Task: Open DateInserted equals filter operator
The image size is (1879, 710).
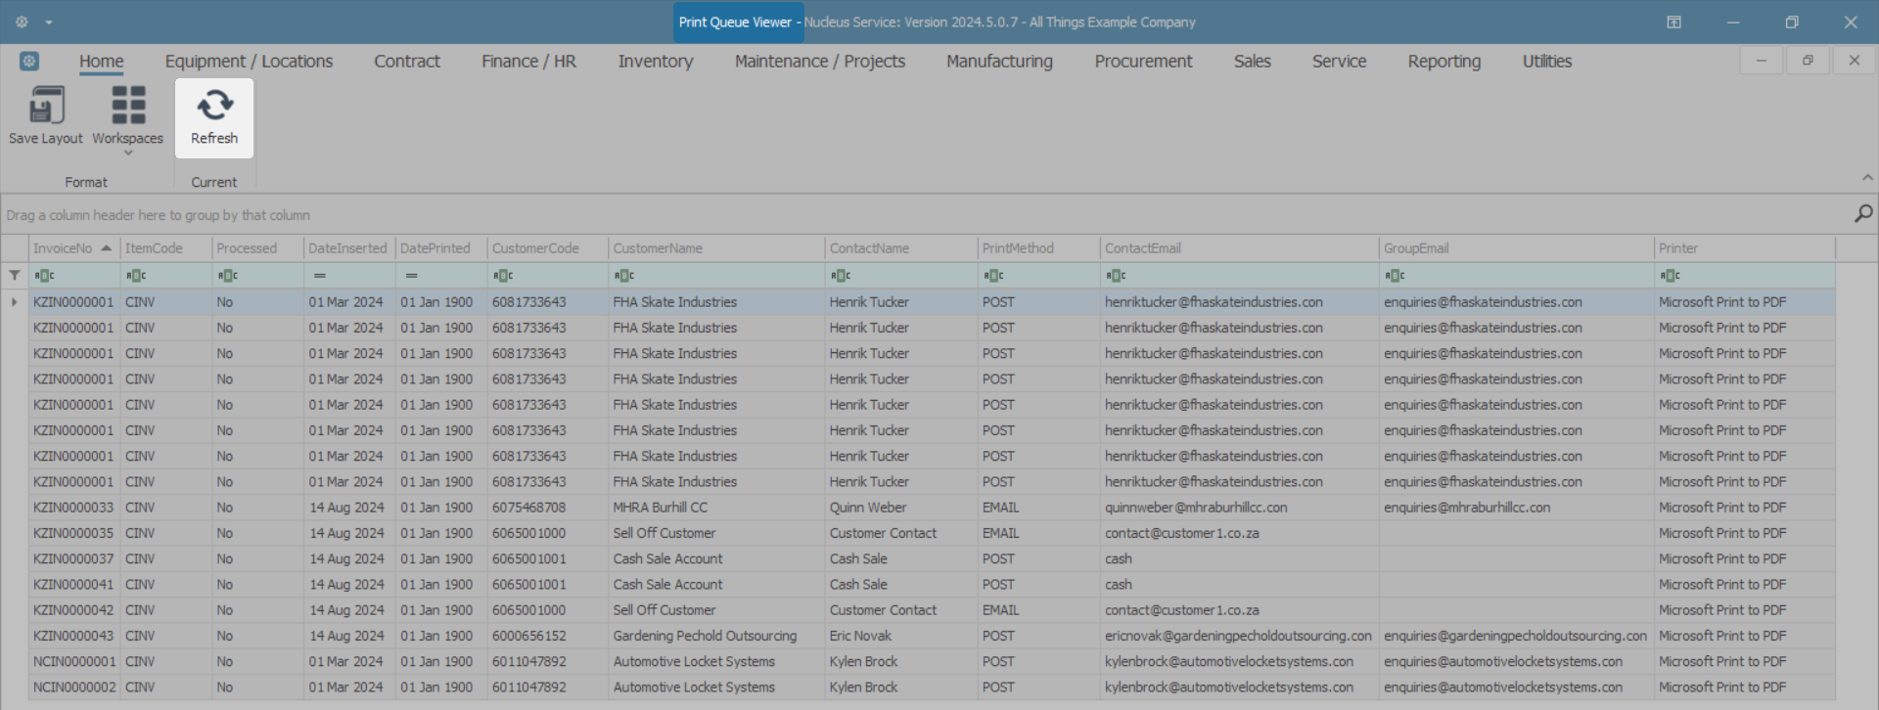Action: (319, 276)
